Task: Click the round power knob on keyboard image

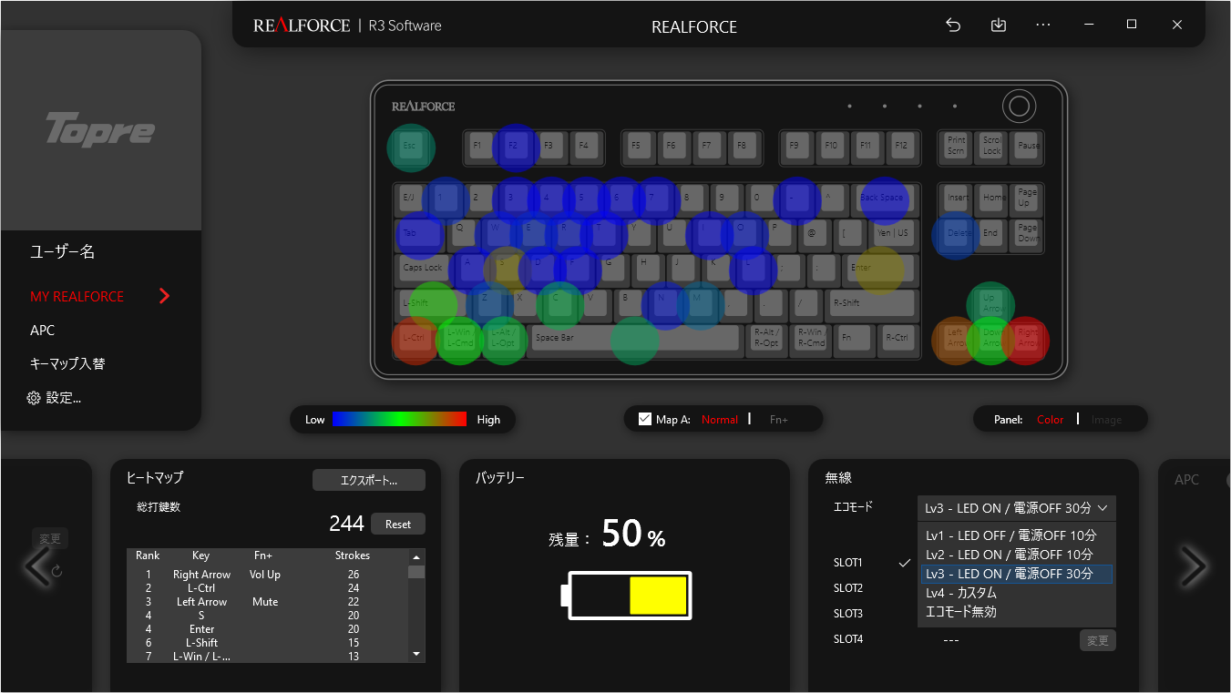Action: click(x=1020, y=107)
